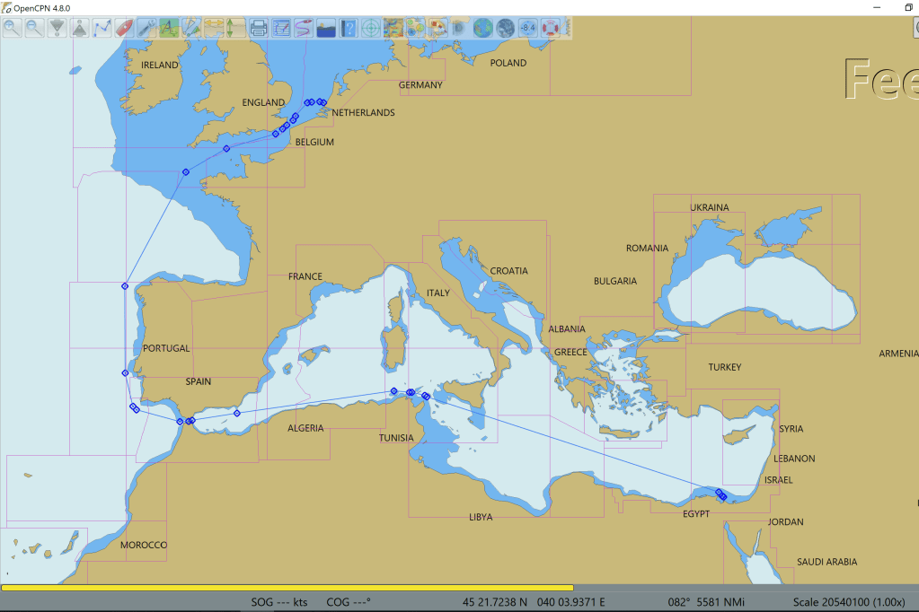
Task: Click the Zoom In magnifier tool
Action: [12, 28]
